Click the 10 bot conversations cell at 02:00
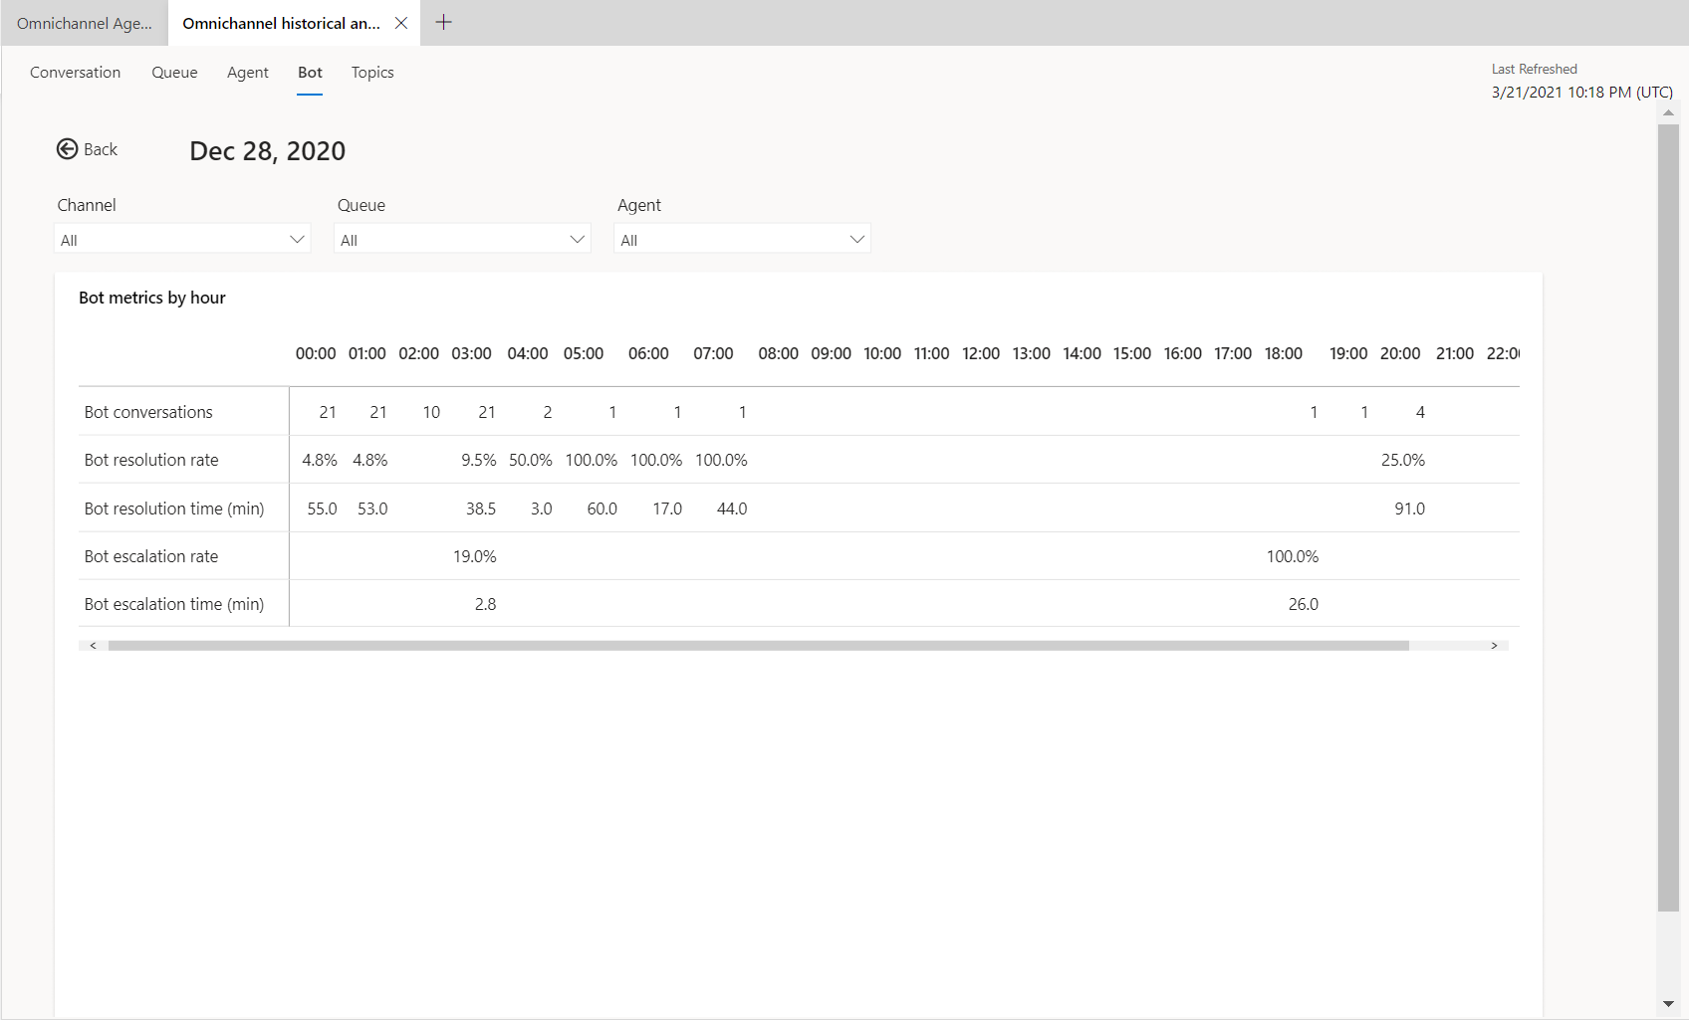 tap(431, 412)
